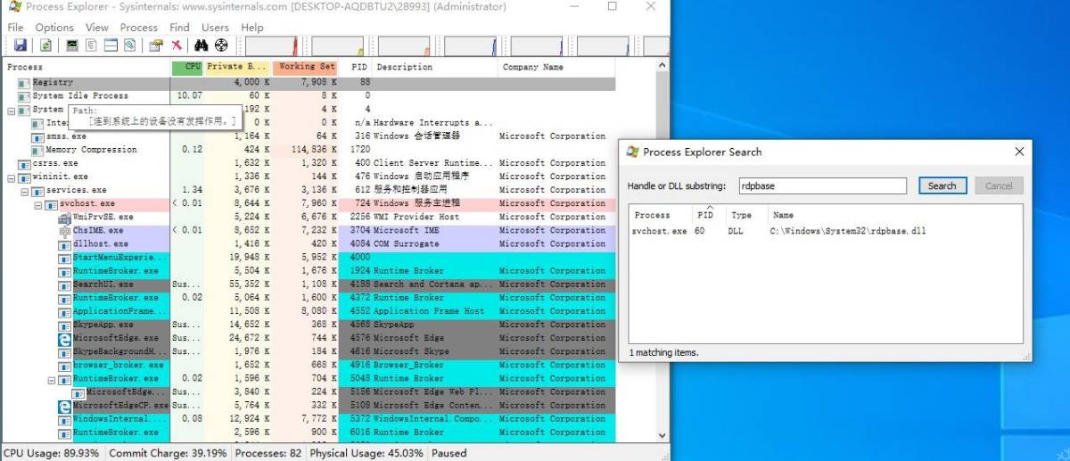Open the Properties toolbar icon

[157, 45]
